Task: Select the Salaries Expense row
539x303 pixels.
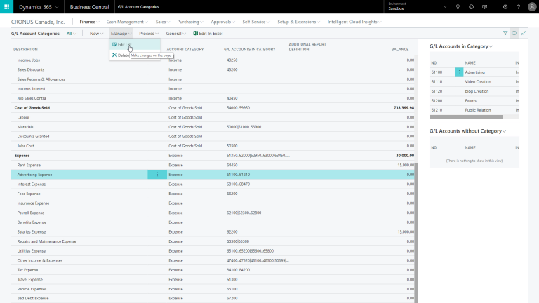Action: 213,231
